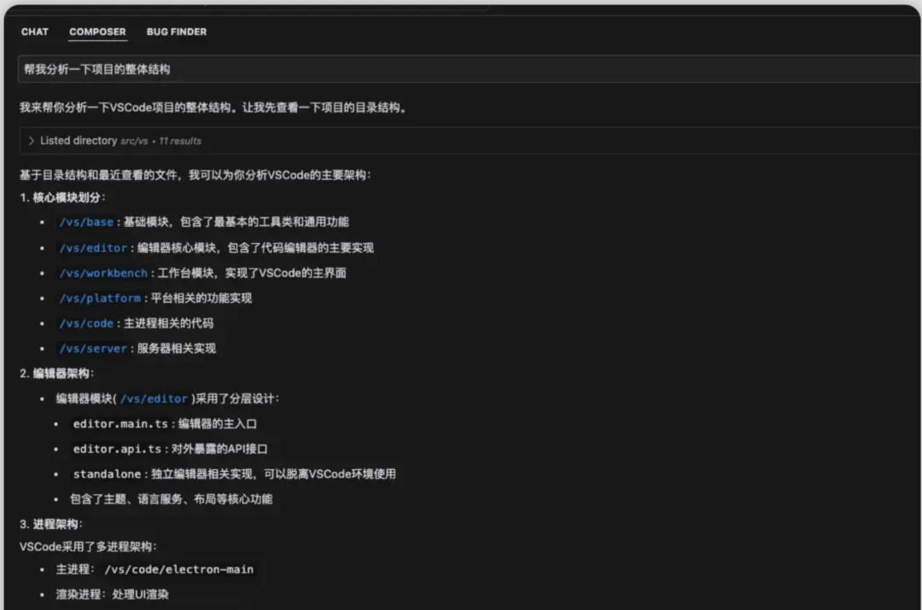Open the /vs/editor link under 核心模块划分
The image size is (922, 610).
tap(93, 248)
